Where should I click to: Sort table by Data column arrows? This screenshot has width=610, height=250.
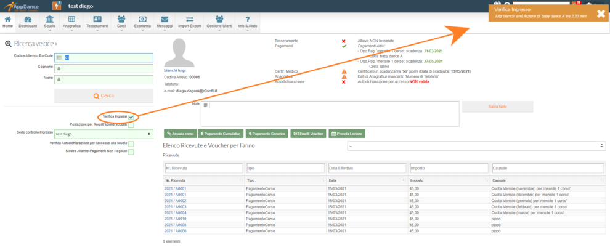[404, 181]
